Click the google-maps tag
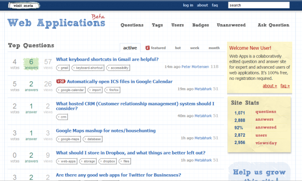This screenshot has height=181, width=302. click(68, 139)
